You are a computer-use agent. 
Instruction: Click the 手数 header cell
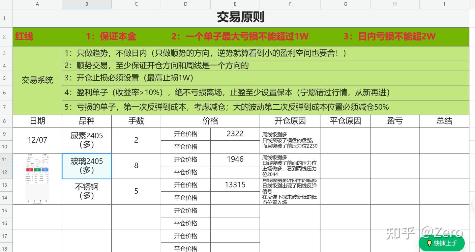(136, 121)
